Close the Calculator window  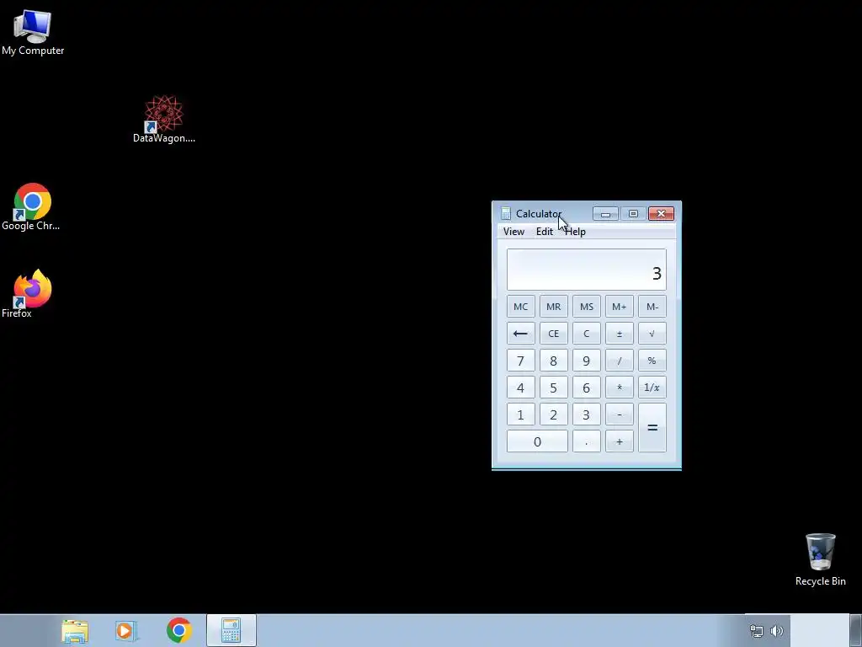click(661, 213)
